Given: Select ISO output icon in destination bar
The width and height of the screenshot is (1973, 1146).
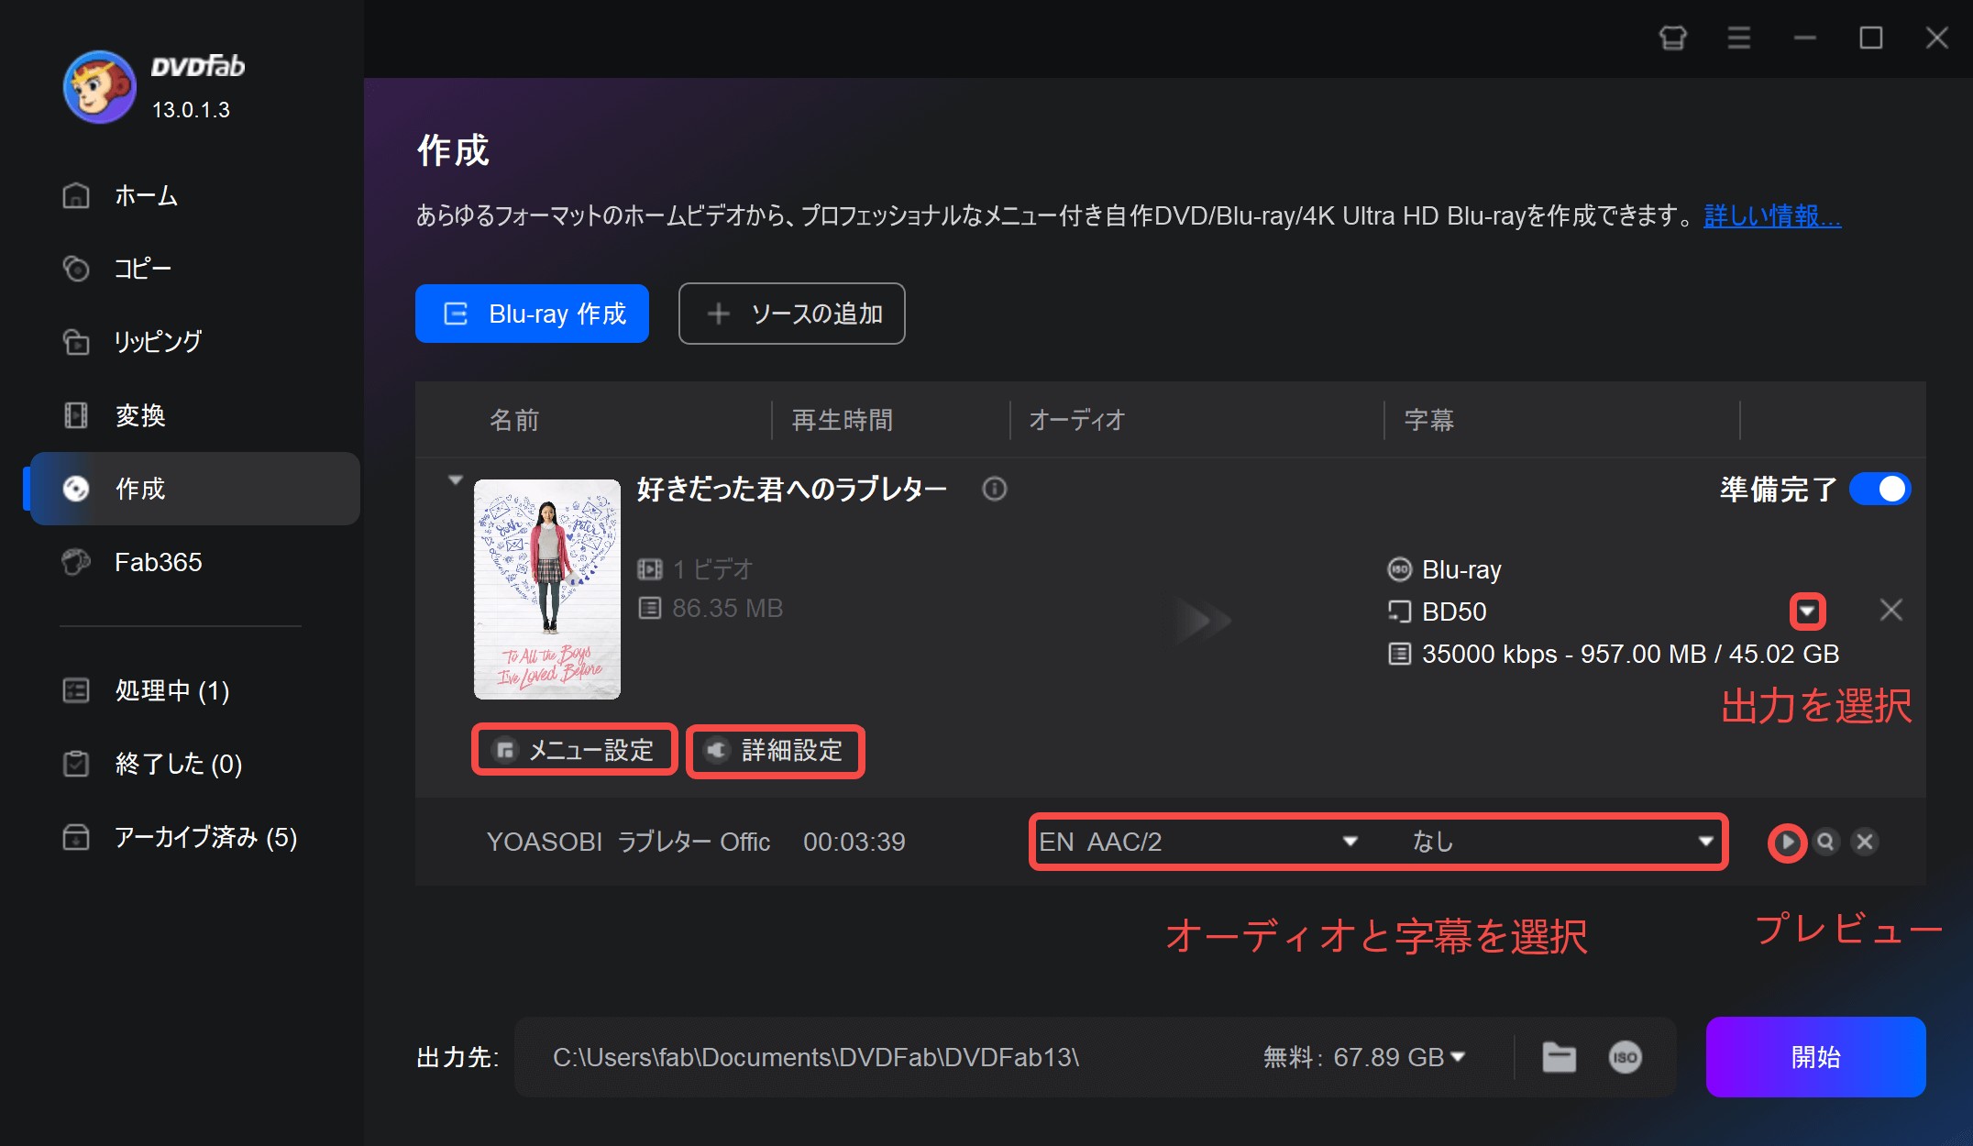Looking at the screenshot, I should pos(1625,1057).
